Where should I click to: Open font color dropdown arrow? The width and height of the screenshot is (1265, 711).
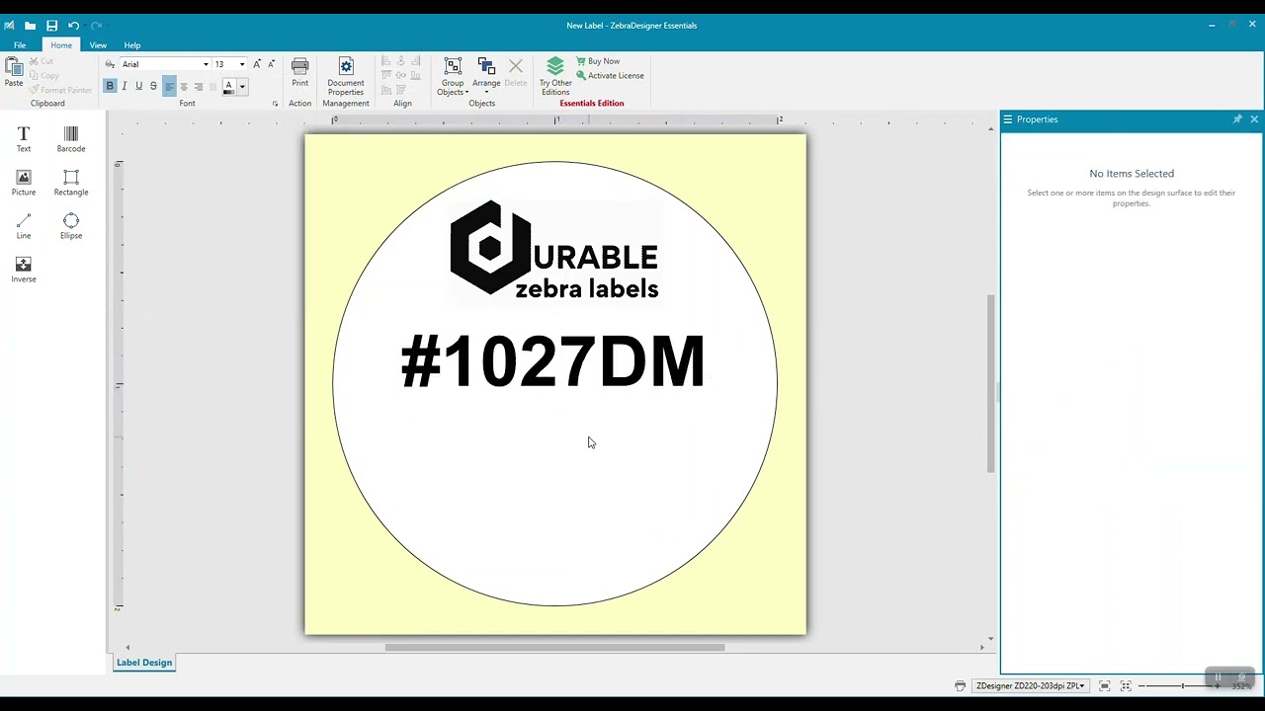tap(242, 86)
